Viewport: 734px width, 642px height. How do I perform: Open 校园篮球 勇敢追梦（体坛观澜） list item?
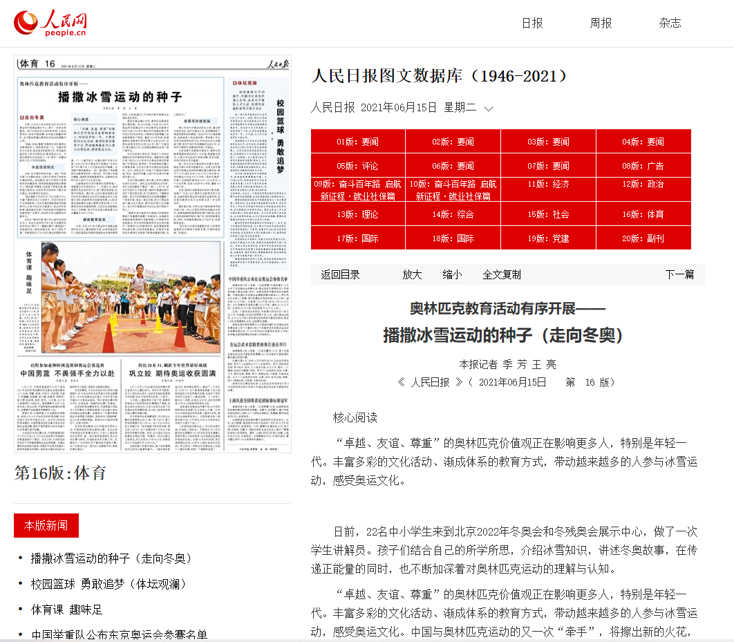(x=109, y=584)
